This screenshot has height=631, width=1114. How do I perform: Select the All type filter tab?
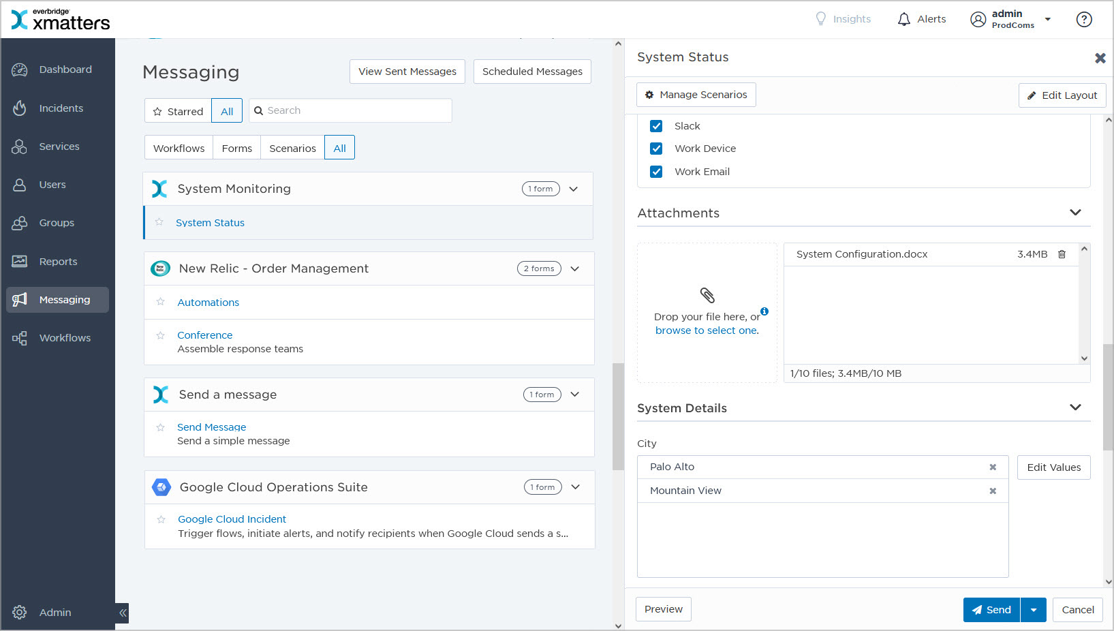pyautogui.click(x=340, y=148)
